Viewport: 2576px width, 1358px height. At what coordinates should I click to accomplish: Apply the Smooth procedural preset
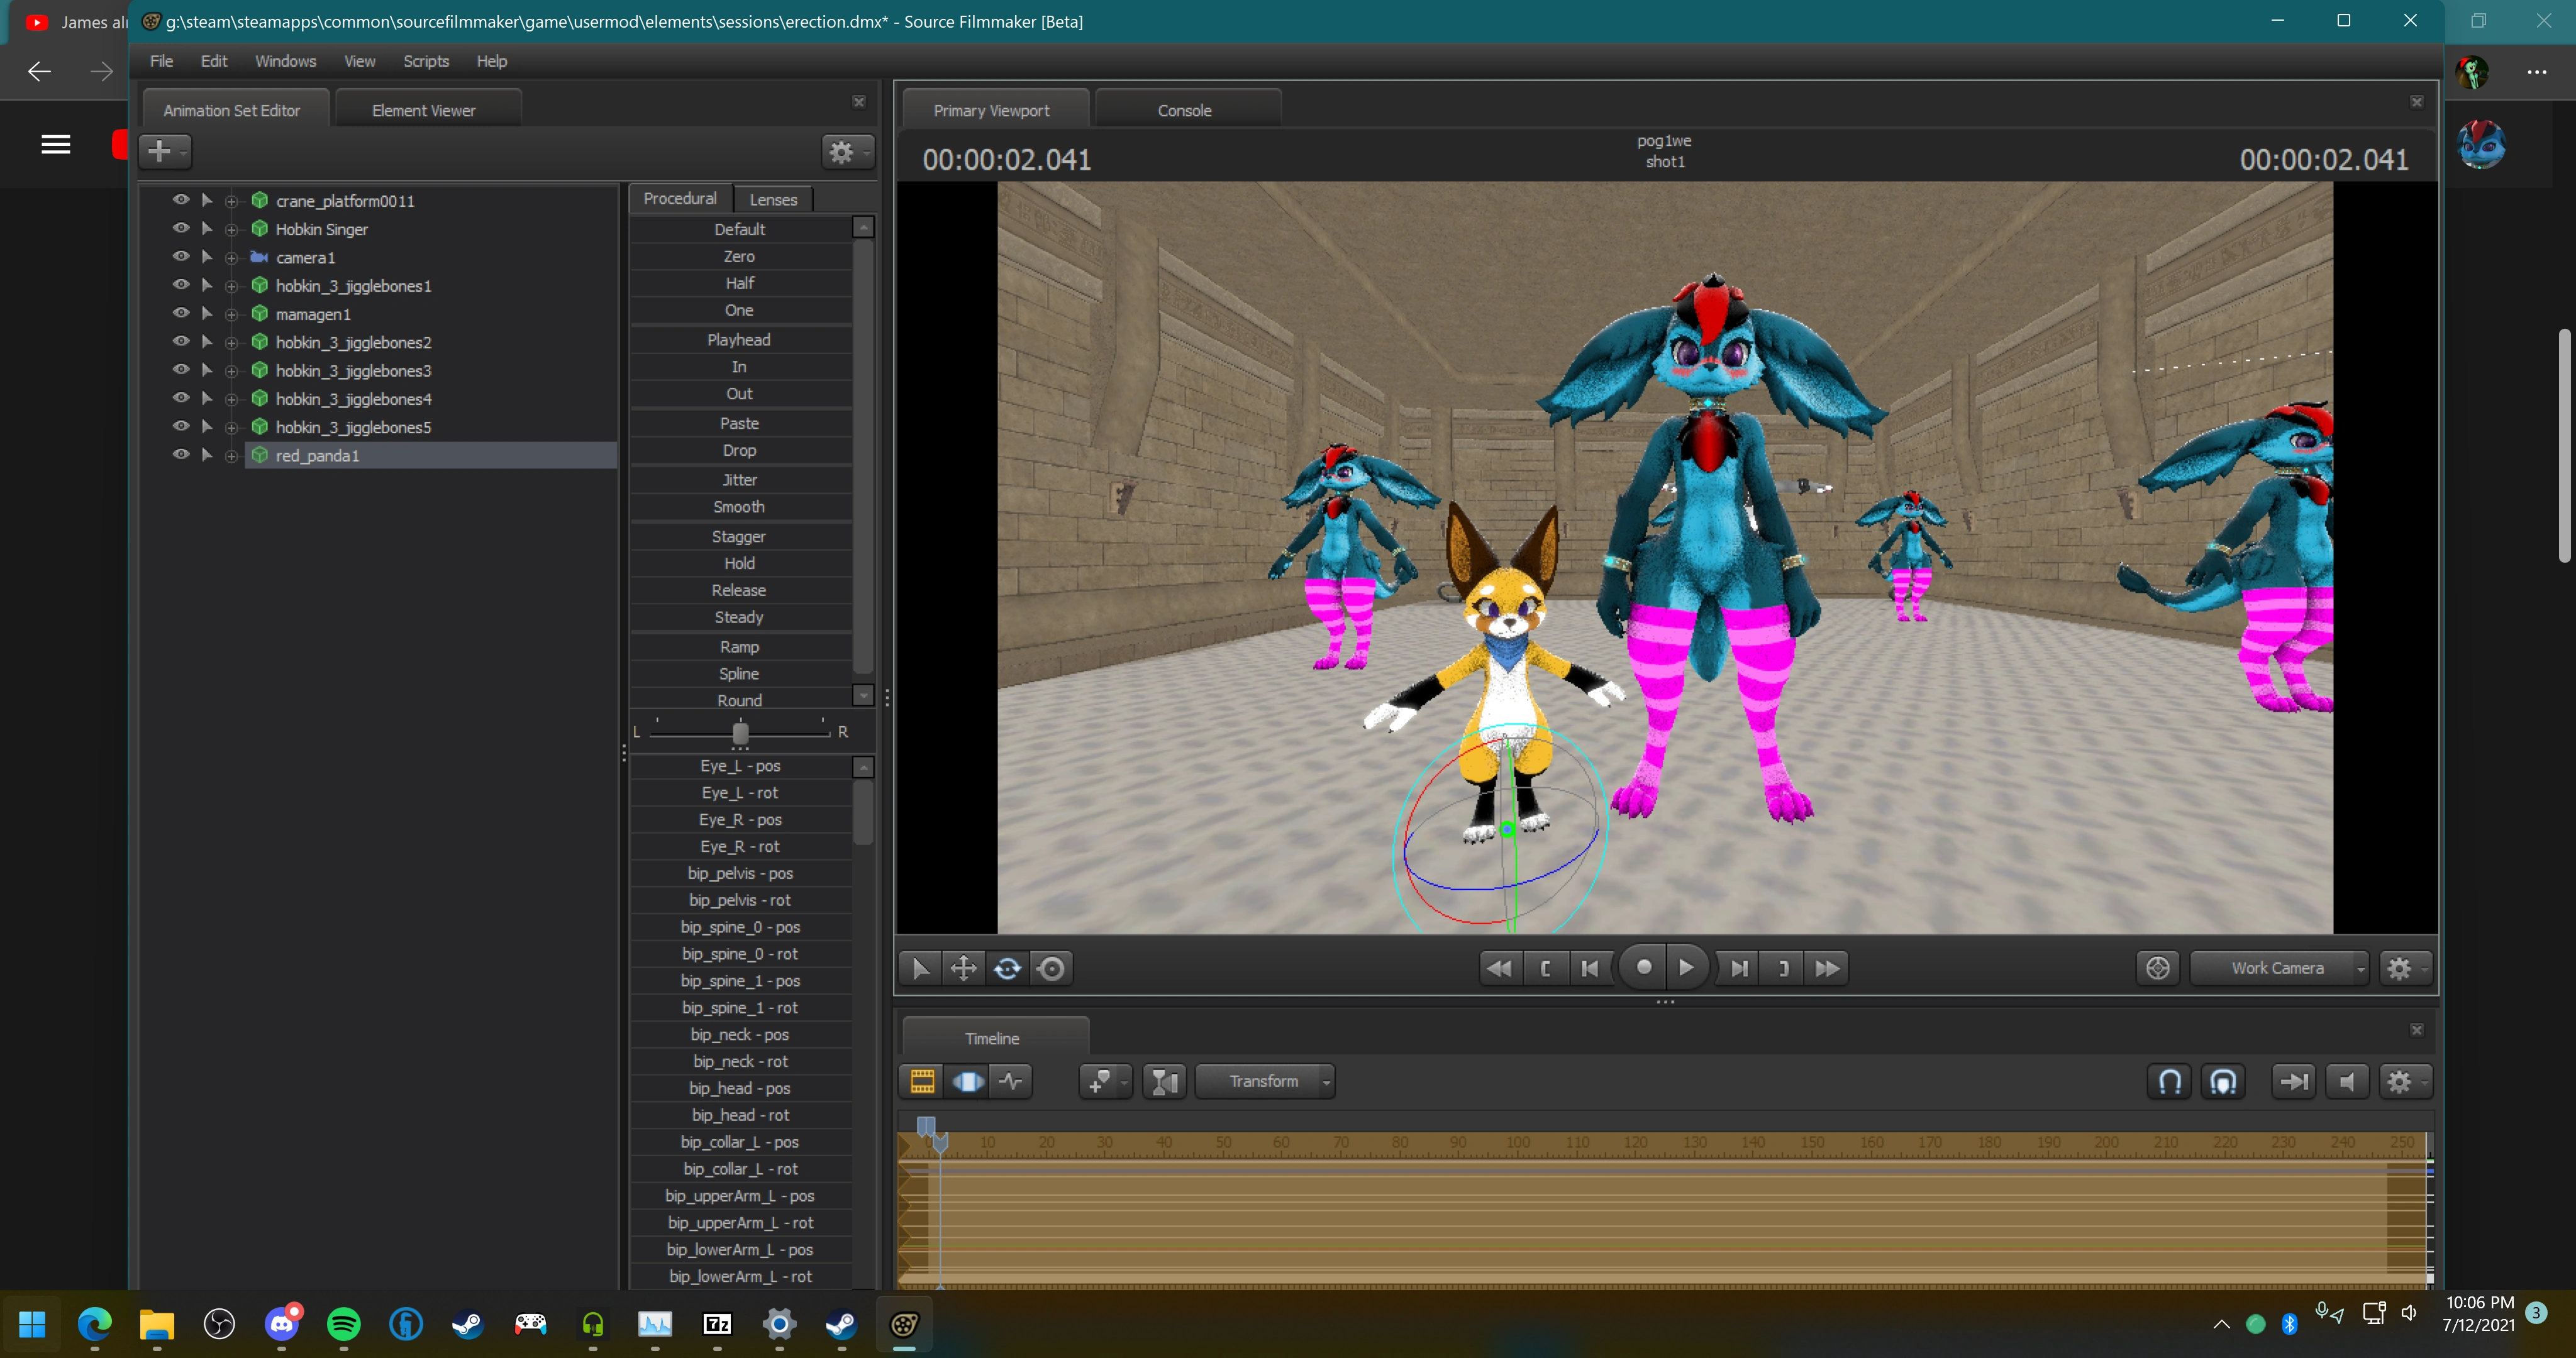[x=738, y=507]
